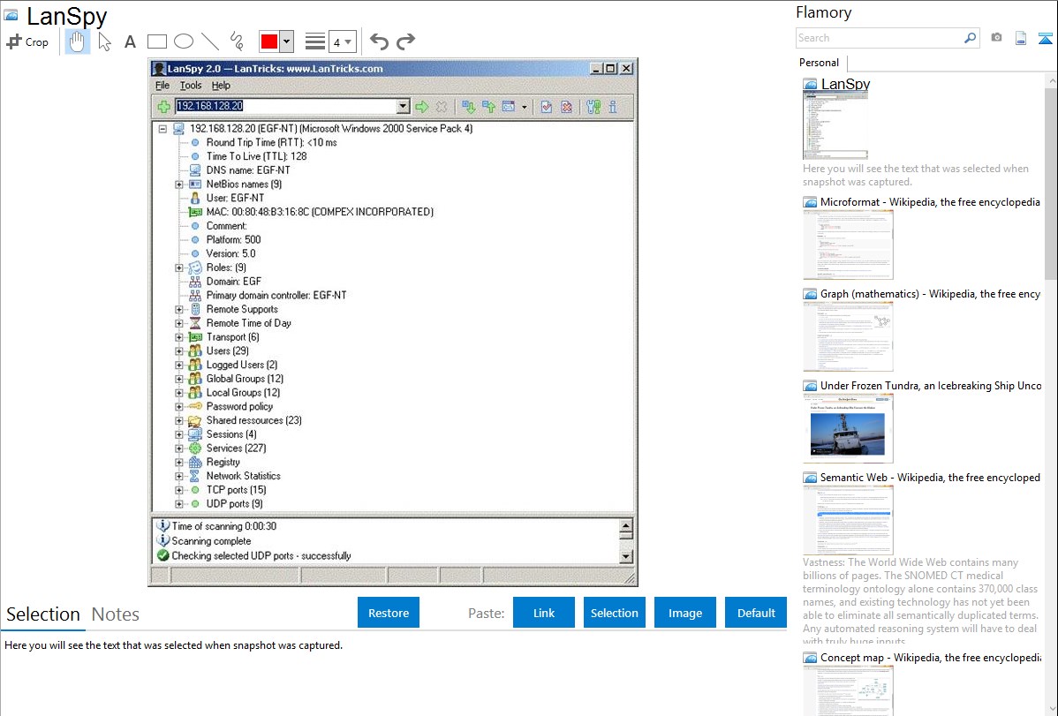Screen dimensions: 1058x716
Task: Click the grayed stop scan icon
Action: click(442, 107)
